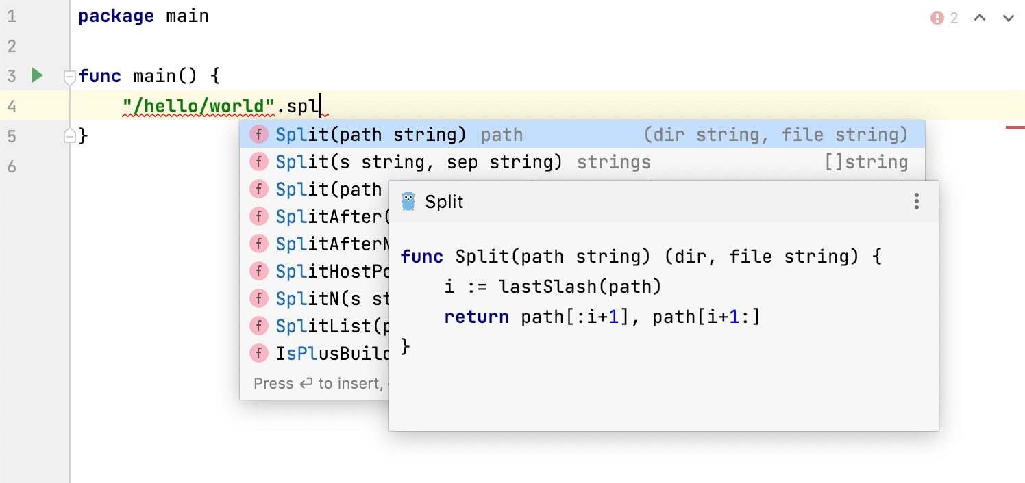Select Split(s string, sep string) strings completion
Viewport: 1025px width, 483px height.
click(419, 162)
